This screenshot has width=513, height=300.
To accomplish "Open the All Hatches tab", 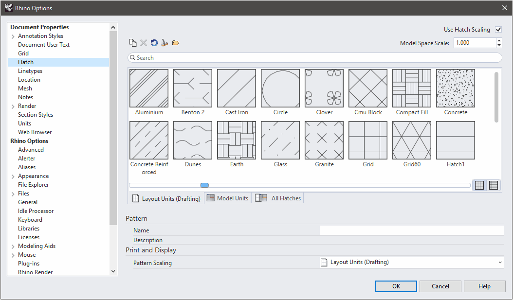I will click(278, 198).
